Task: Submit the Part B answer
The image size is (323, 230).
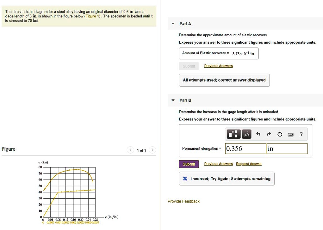Action: click(189, 164)
